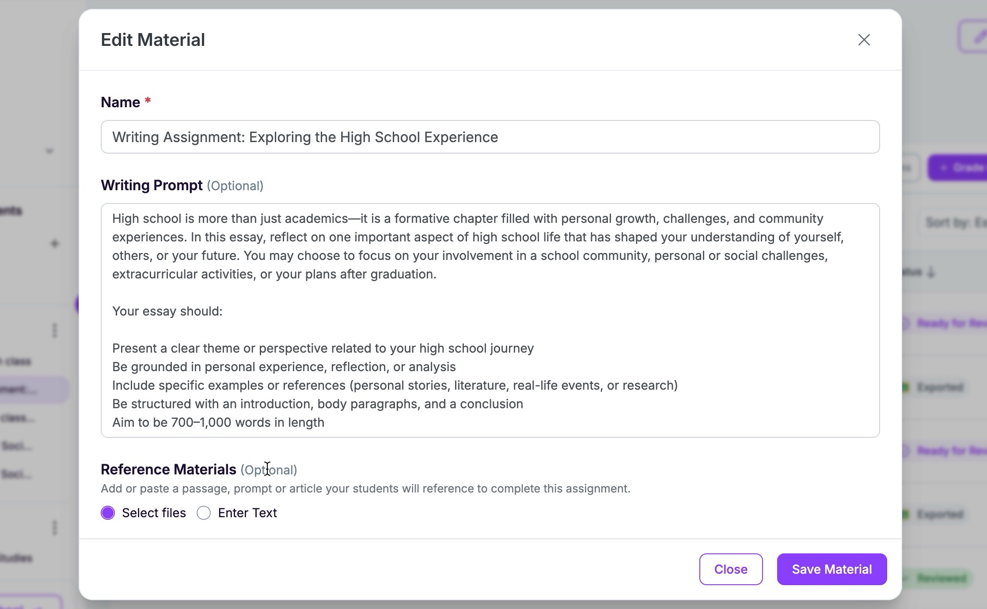Click the pencil edit icon behind dialog
This screenshot has height=609, width=987.
[974, 37]
